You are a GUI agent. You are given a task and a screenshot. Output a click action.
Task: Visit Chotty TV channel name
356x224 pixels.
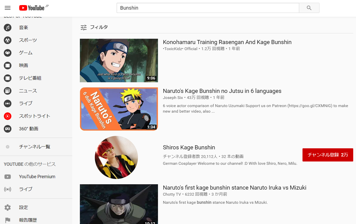tap(172, 194)
